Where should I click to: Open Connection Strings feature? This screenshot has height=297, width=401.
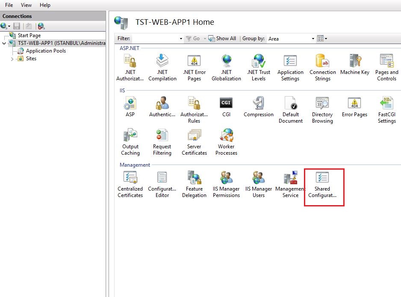322,68
